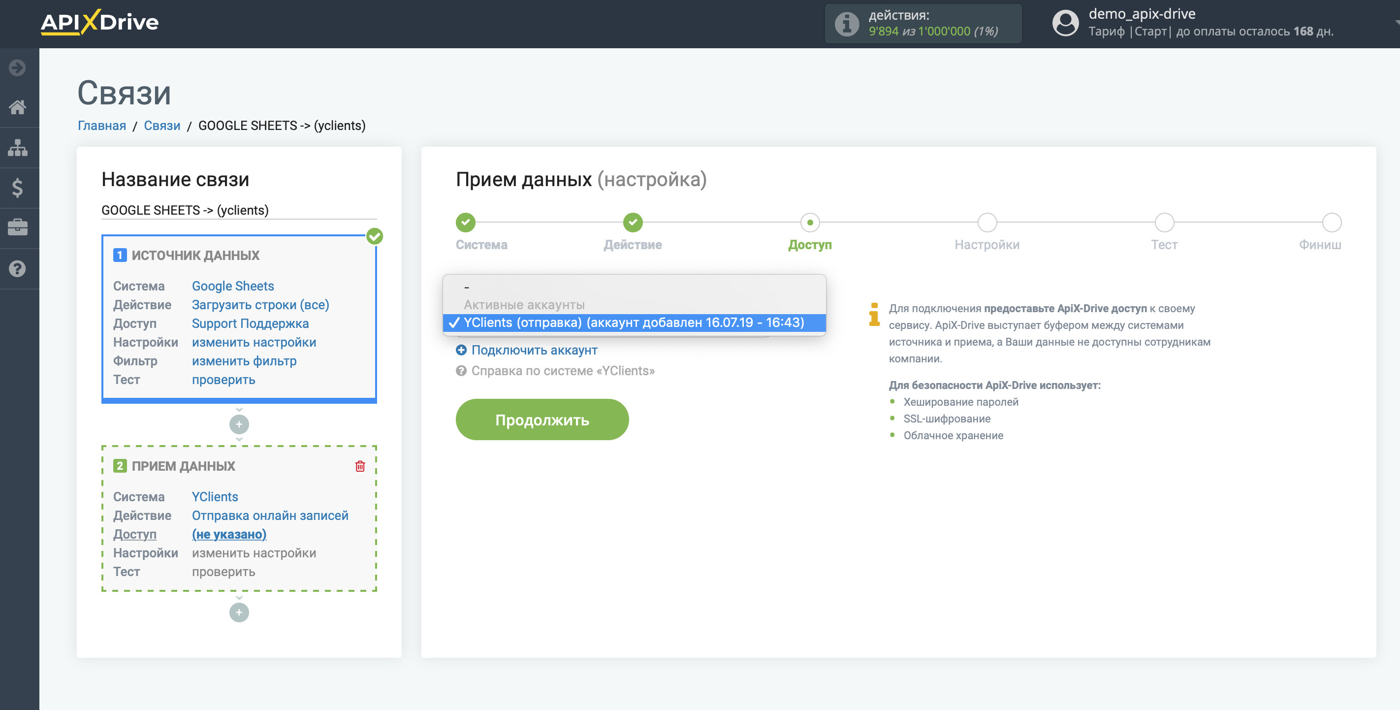Click the home icon in the sidebar
Image resolution: width=1400 pixels, height=710 pixels.
coord(17,107)
